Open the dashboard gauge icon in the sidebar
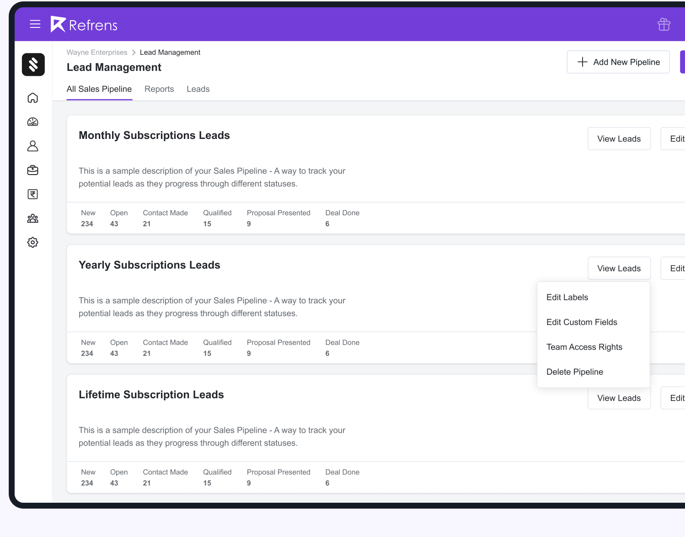This screenshot has width=685, height=537. 32,122
